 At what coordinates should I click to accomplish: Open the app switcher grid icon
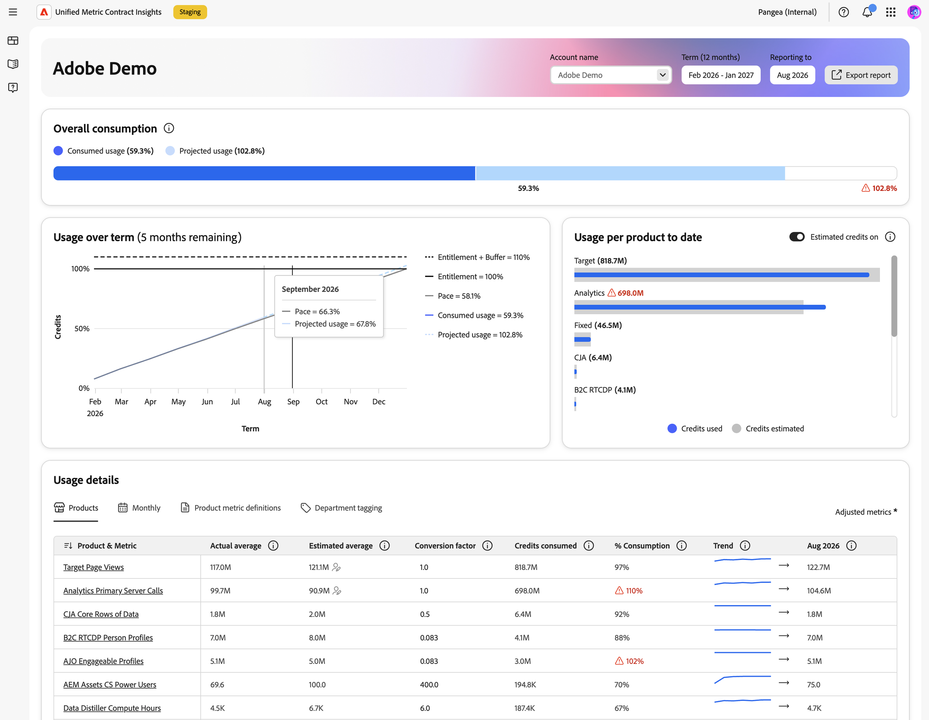[891, 12]
